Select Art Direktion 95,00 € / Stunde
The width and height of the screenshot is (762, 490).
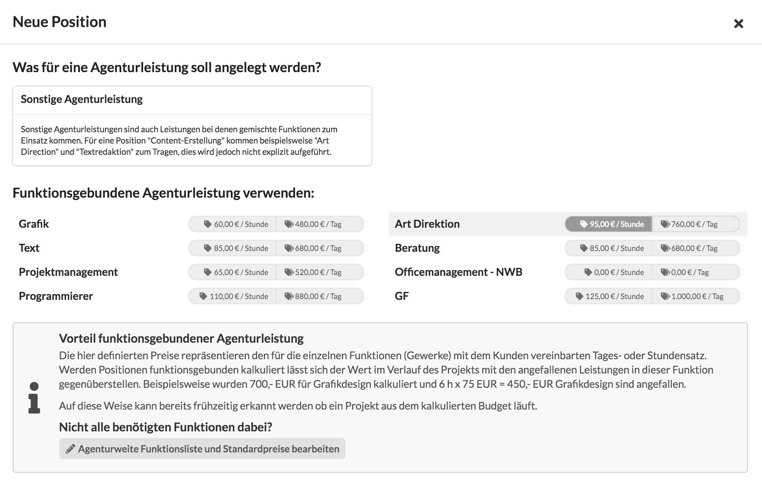click(x=609, y=224)
